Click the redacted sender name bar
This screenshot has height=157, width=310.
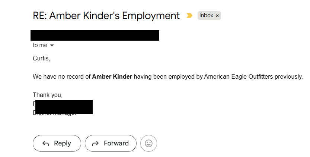point(95,35)
